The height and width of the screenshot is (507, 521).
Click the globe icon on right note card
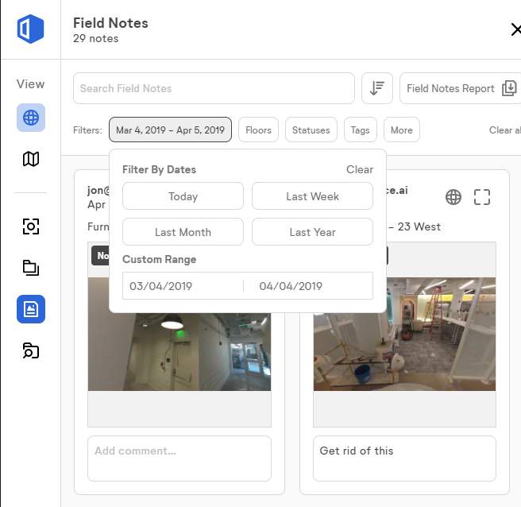(x=453, y=197)
